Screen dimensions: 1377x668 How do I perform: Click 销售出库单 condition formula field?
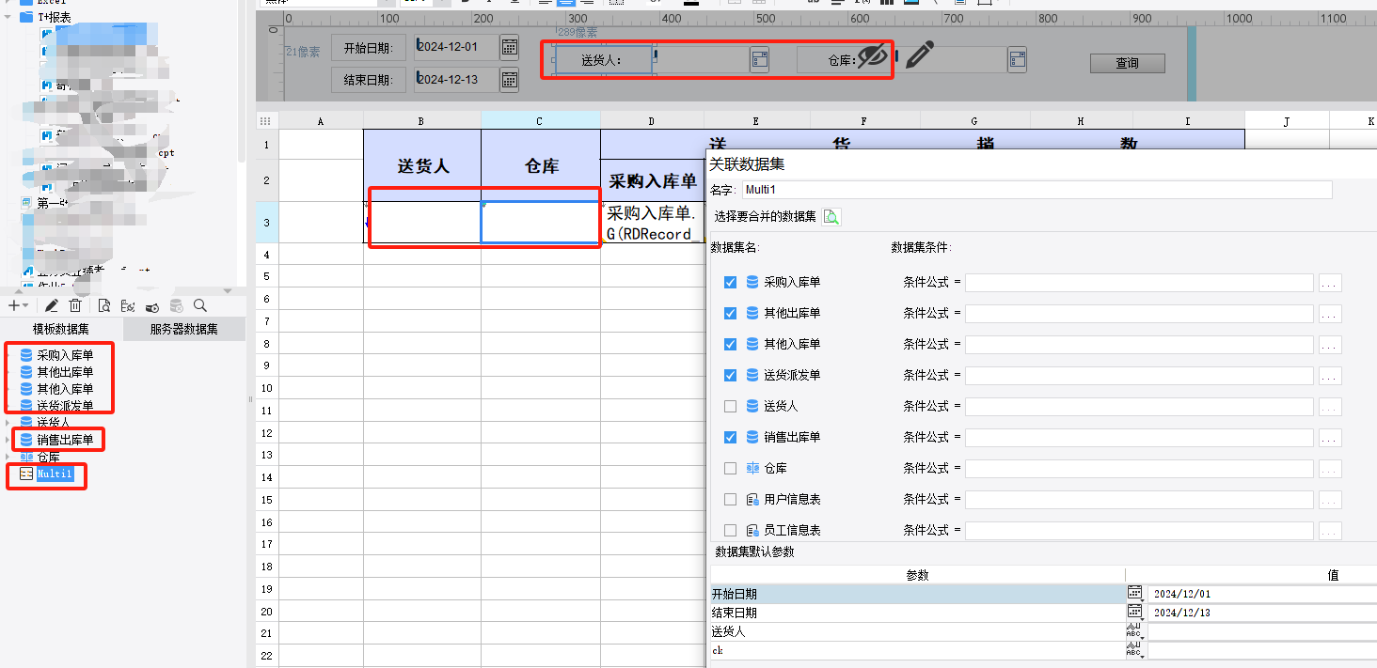tap(1139, 438)
